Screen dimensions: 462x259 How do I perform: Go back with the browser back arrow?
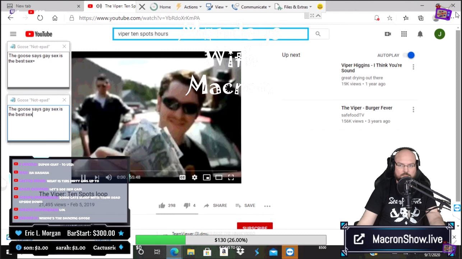coord(10,18)
